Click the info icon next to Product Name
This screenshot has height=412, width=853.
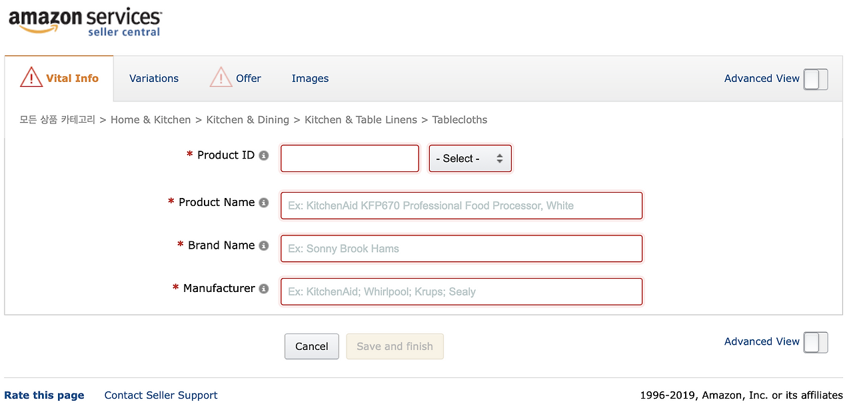tap(264, 203)
